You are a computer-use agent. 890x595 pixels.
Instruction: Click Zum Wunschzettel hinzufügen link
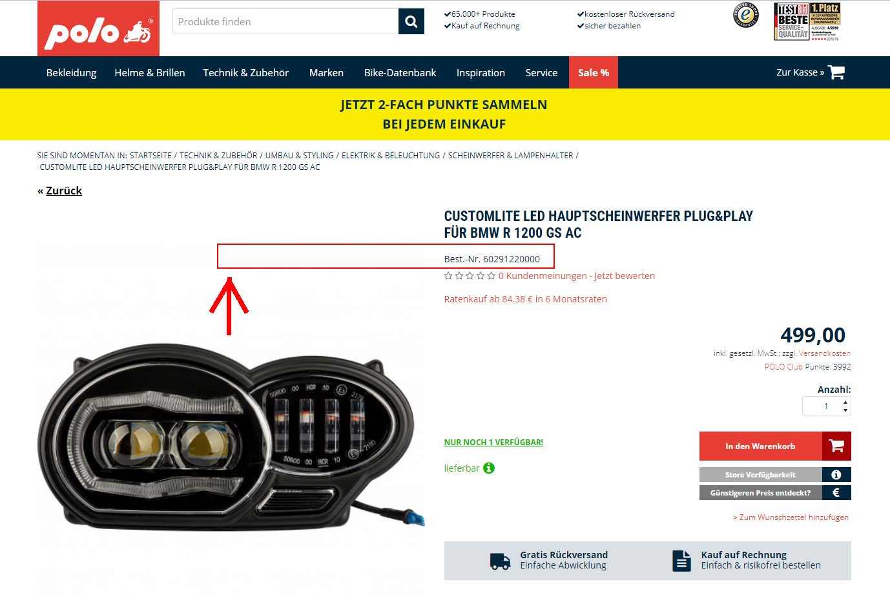791,517
